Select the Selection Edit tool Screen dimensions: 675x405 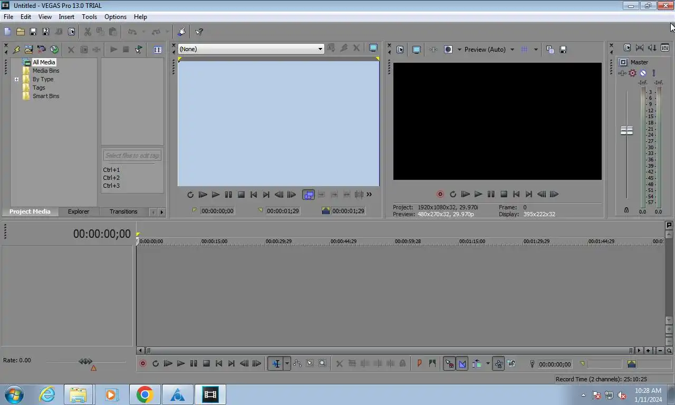310,364
